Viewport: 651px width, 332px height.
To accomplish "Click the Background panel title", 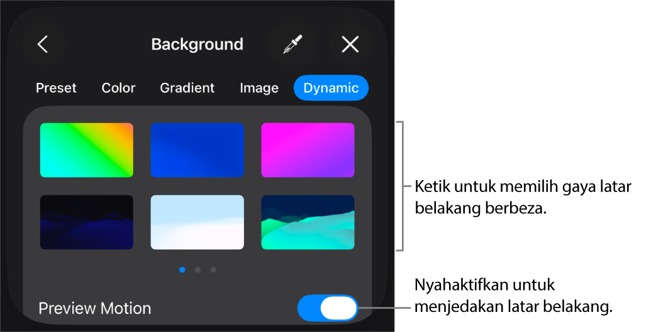I will point(198,45).
